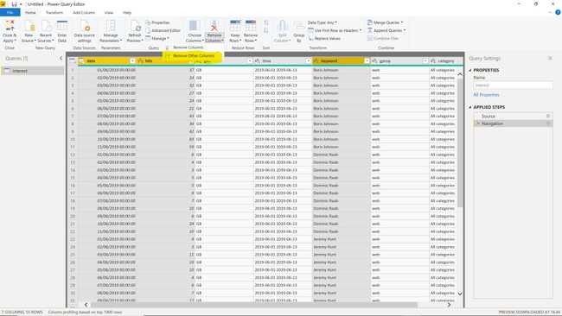This screenshot has width=562, height=316.
Task: Click the data type icon of gprop column
Action: tap(374, 61)
